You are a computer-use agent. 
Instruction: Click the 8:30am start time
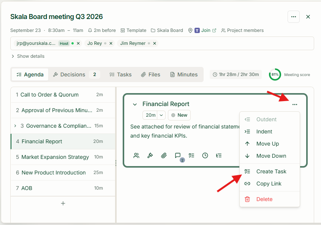(x=56, y=30)
